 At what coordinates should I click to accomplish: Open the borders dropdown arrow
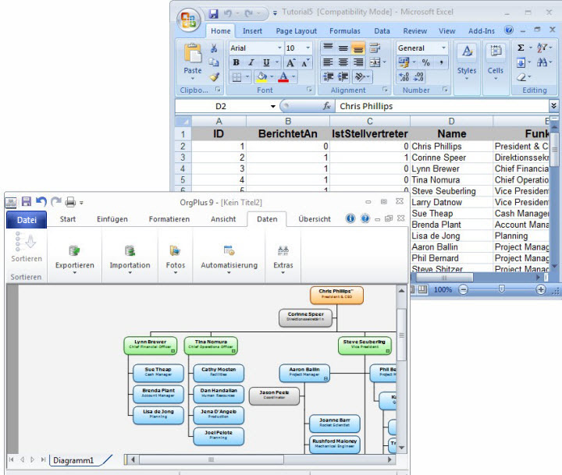[x=247, y=76]
